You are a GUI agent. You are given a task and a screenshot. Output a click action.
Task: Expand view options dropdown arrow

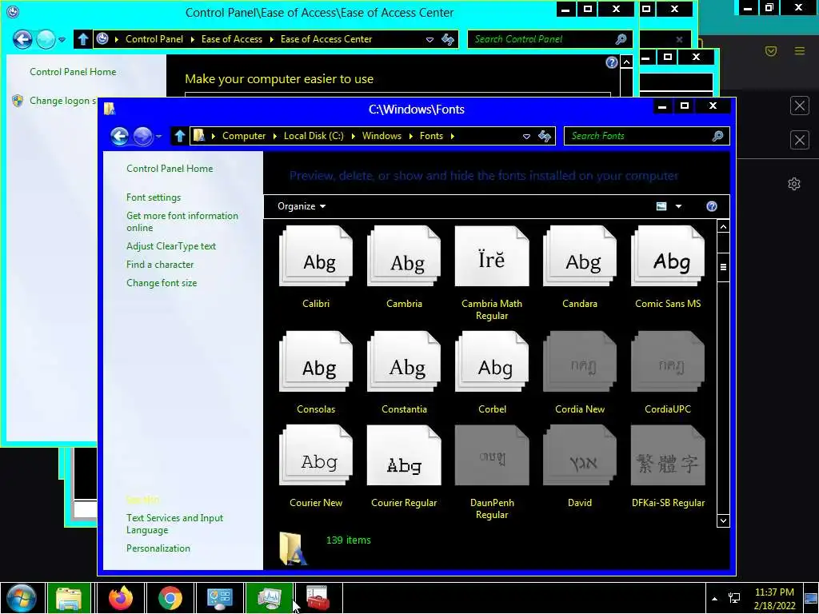pyautogui.click(x=678, y=206)
